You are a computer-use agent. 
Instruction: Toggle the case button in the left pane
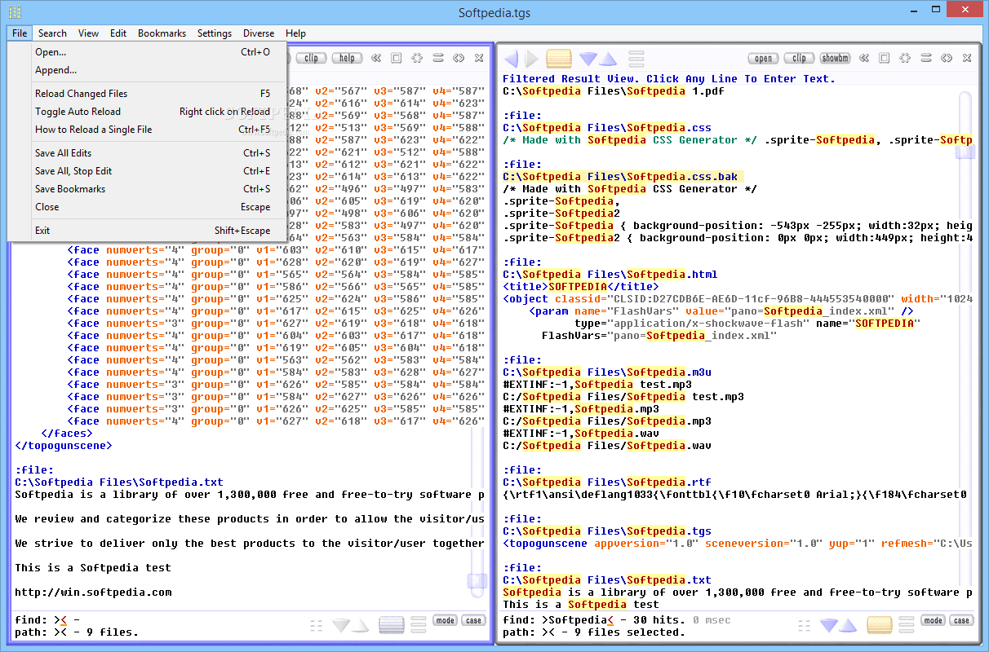click(x=473, y=621)
